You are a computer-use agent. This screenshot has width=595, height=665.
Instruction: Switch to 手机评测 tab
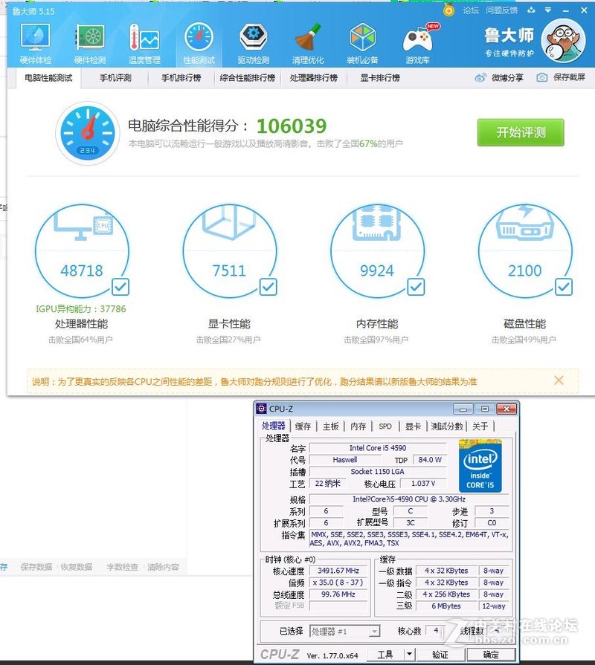[x=115, y=78]
